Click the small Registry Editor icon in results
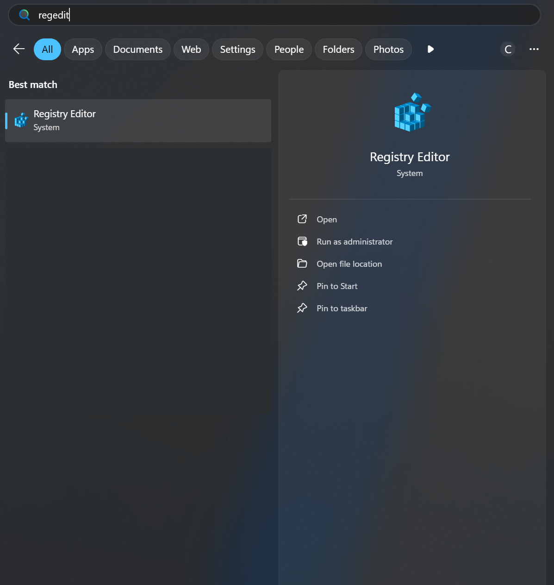 point(21,120)
